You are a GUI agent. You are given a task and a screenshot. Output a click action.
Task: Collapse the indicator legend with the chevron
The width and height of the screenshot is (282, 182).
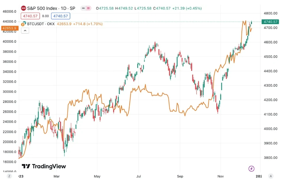(x=25, y=31)
